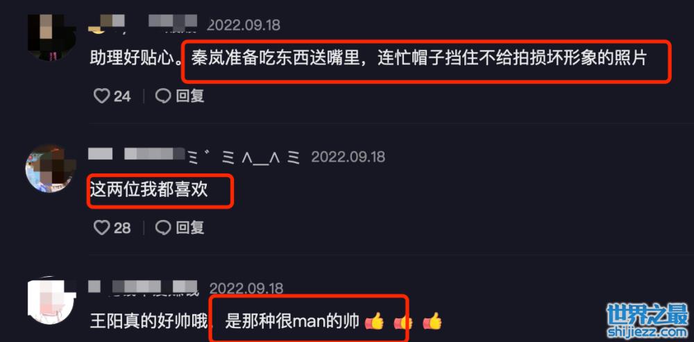Screen dimensions: 694x342
Task: Click the date after the ミ ^_^ ミ username
Action: (x=348, y=157)
